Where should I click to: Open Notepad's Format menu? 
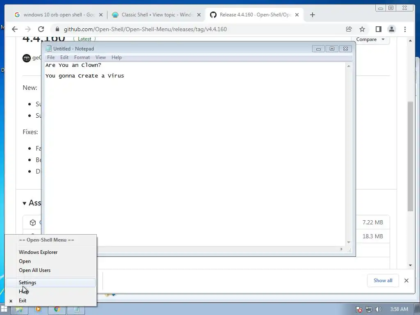coord(82,57)
